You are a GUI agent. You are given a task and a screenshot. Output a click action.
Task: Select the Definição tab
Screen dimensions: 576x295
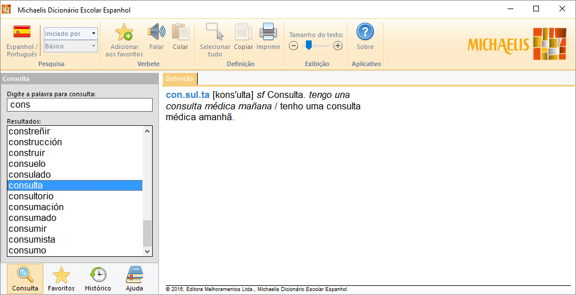(179, 79)
